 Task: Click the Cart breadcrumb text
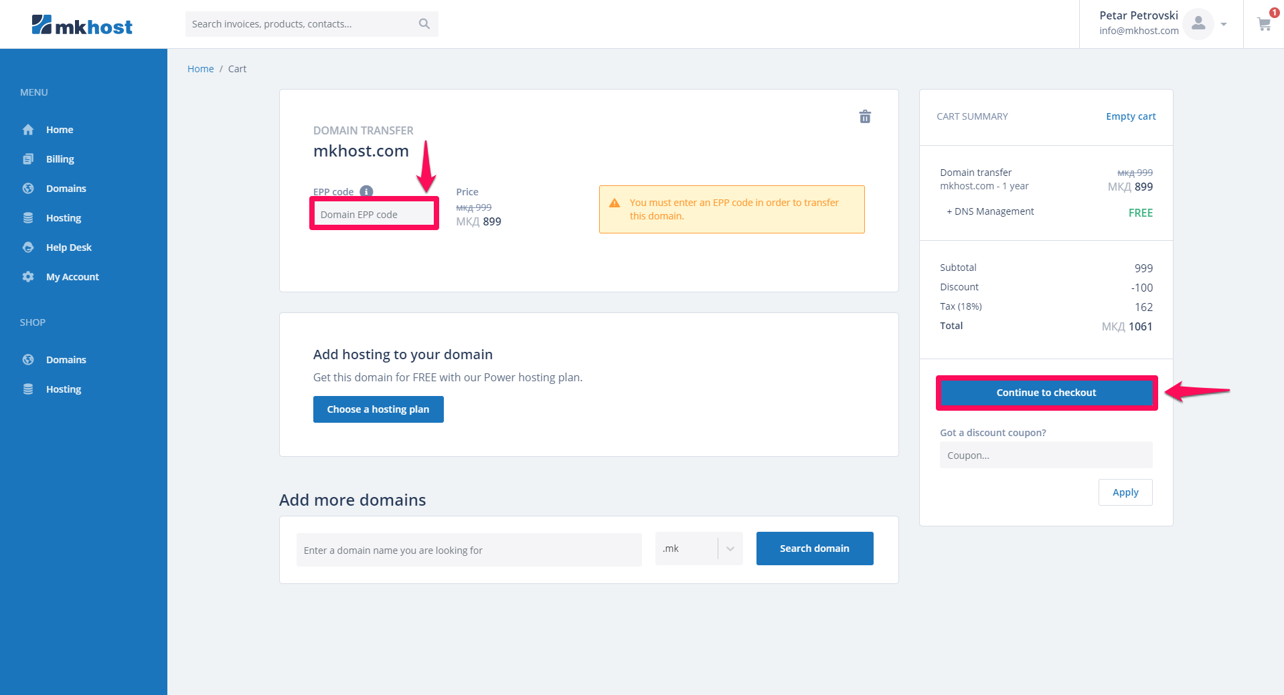point(237,69)
